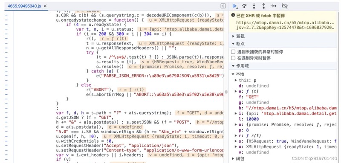
Task: Enable pause on uncaught exceptions
Action: pos(233,52)
